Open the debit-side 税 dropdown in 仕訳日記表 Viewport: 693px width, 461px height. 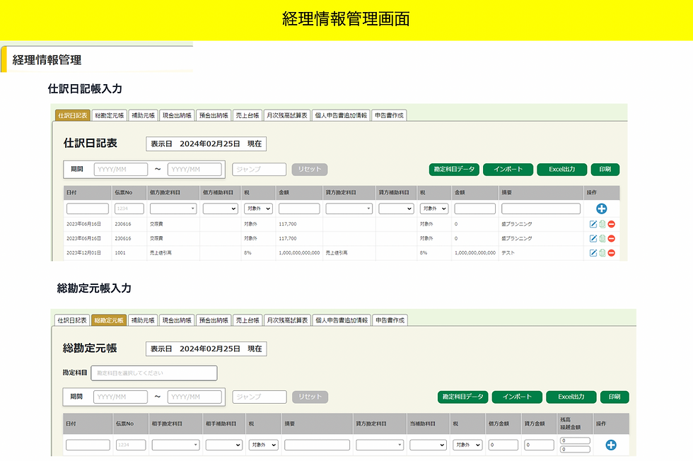pyautogui.click(x=258, y=209)
